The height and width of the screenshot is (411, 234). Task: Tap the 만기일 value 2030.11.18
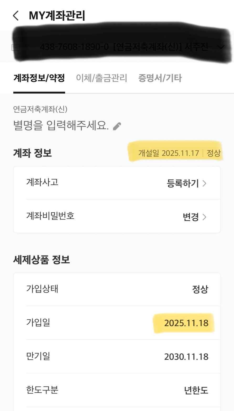[x=186, y=357]
